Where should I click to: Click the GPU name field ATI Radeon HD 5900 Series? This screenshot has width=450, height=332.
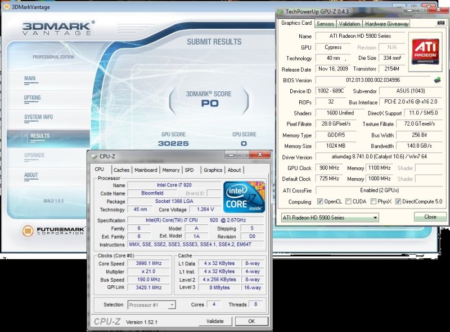[360, 36]
